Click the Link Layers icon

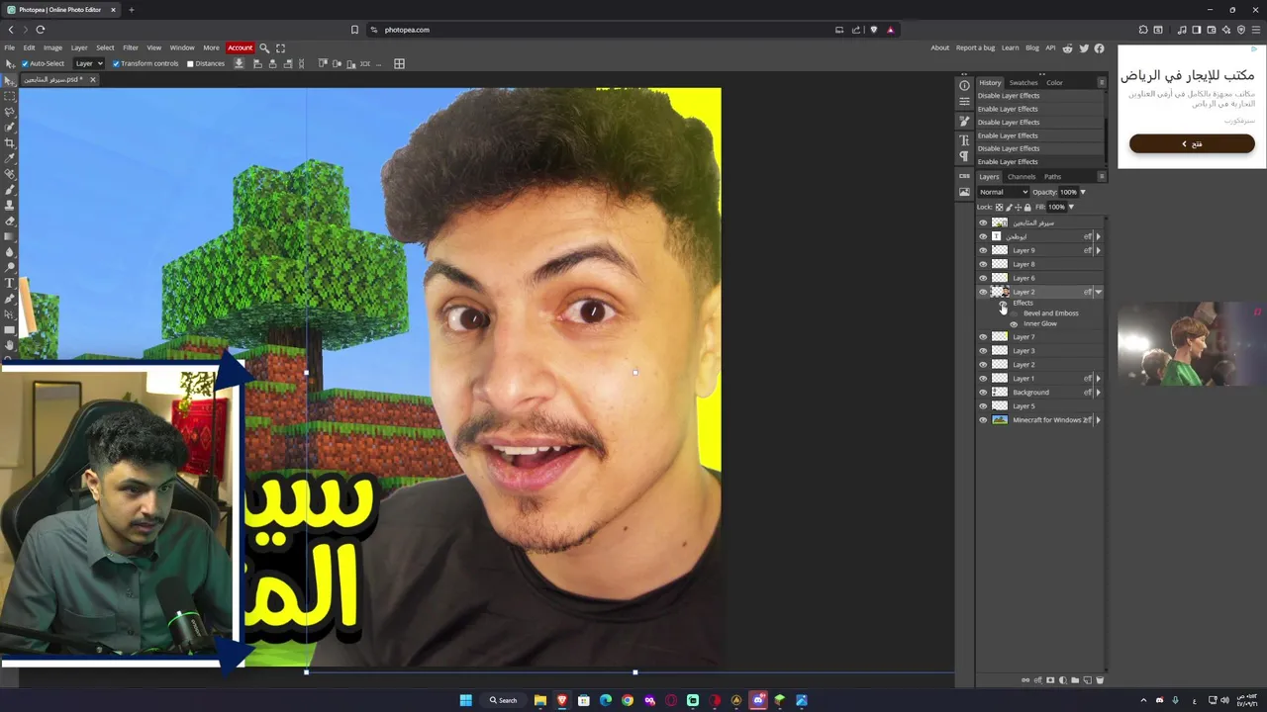(1025, 680)
